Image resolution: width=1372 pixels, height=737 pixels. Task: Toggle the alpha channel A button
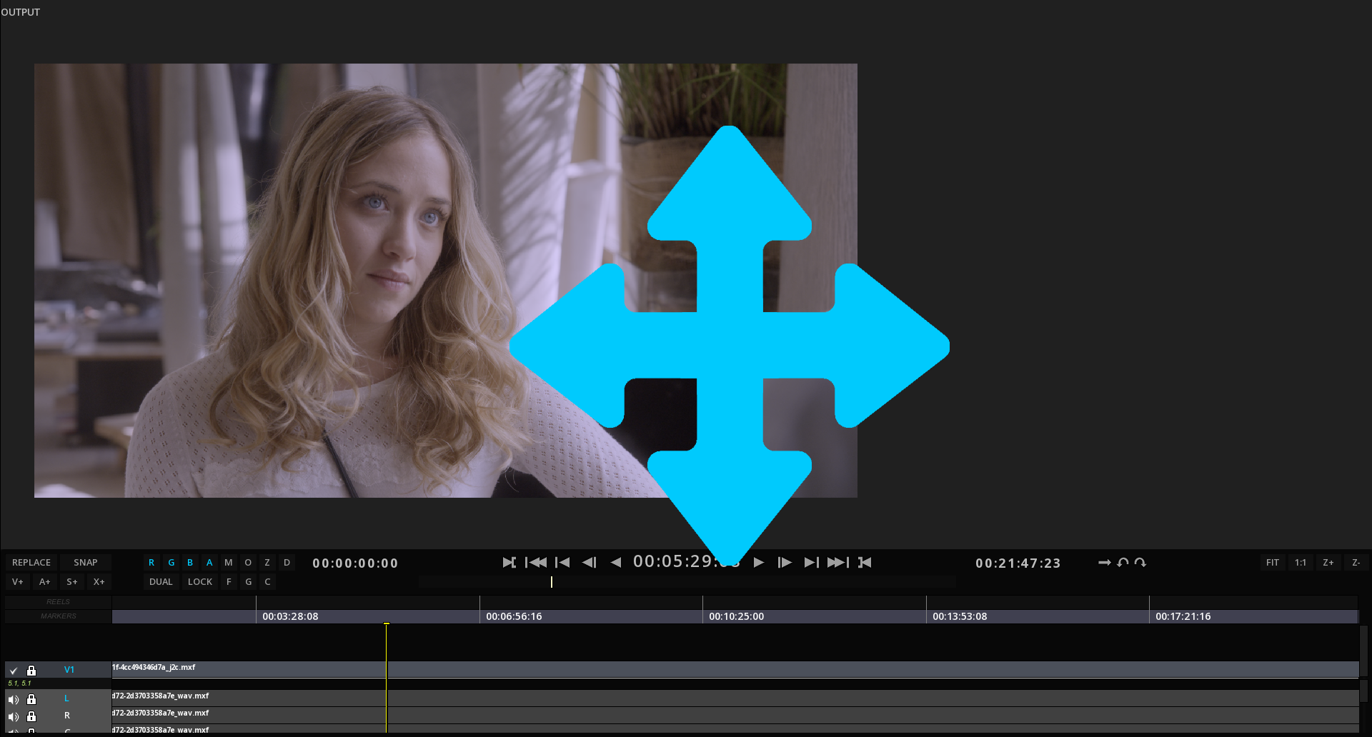[209, 563]
